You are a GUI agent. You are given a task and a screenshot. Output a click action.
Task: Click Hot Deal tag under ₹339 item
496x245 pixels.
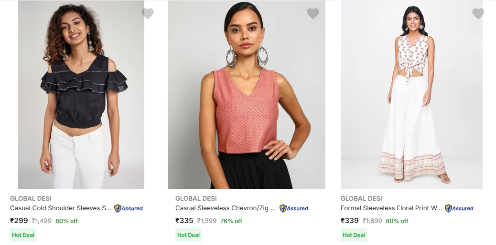(x=354, y=235)
